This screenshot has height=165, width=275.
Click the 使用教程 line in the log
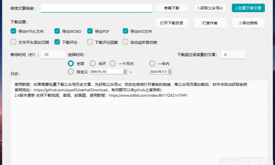coord(131,85)
